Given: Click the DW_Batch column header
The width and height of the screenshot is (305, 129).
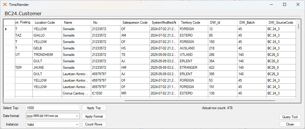Looking at the screenshot, I should tap(252, 22).
